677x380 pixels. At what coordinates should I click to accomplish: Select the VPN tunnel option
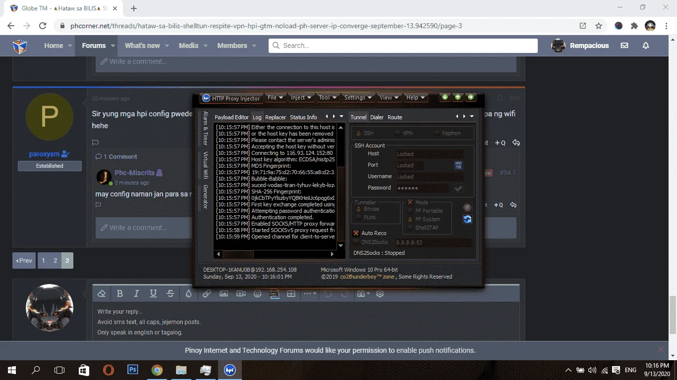click(x=398, y=133)
